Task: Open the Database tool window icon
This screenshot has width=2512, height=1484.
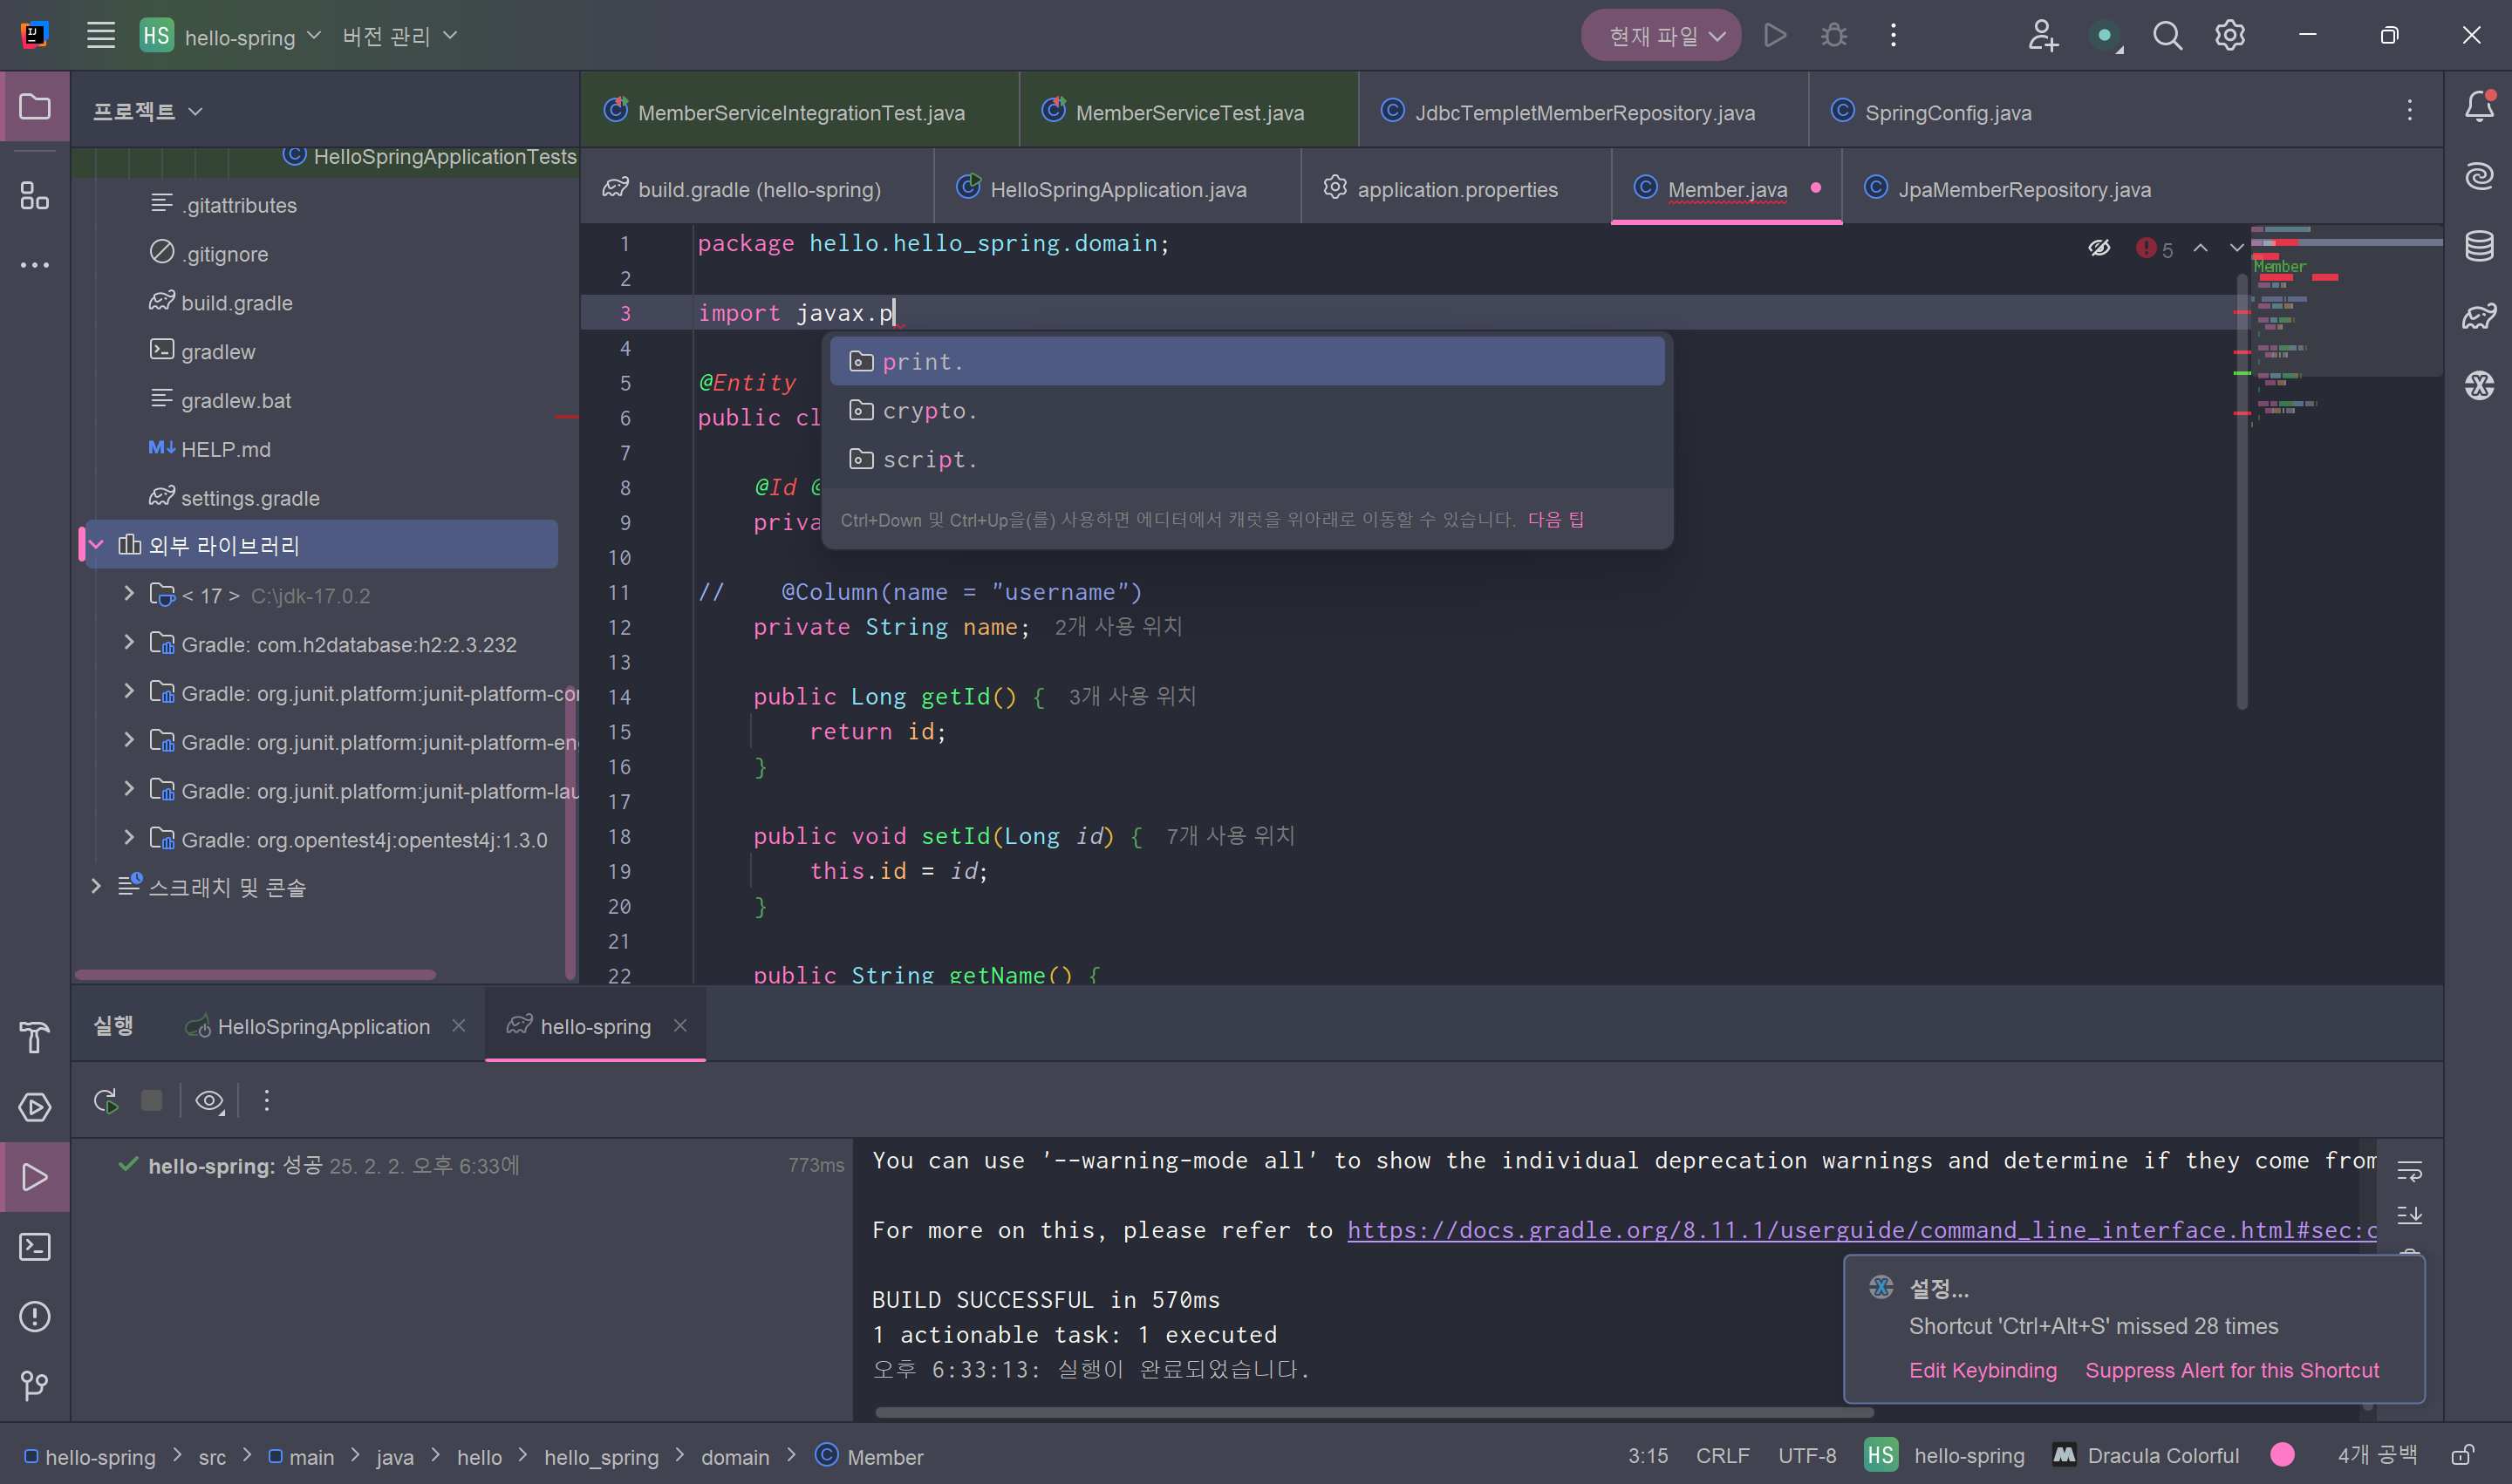Action: tap(2479, 246)
